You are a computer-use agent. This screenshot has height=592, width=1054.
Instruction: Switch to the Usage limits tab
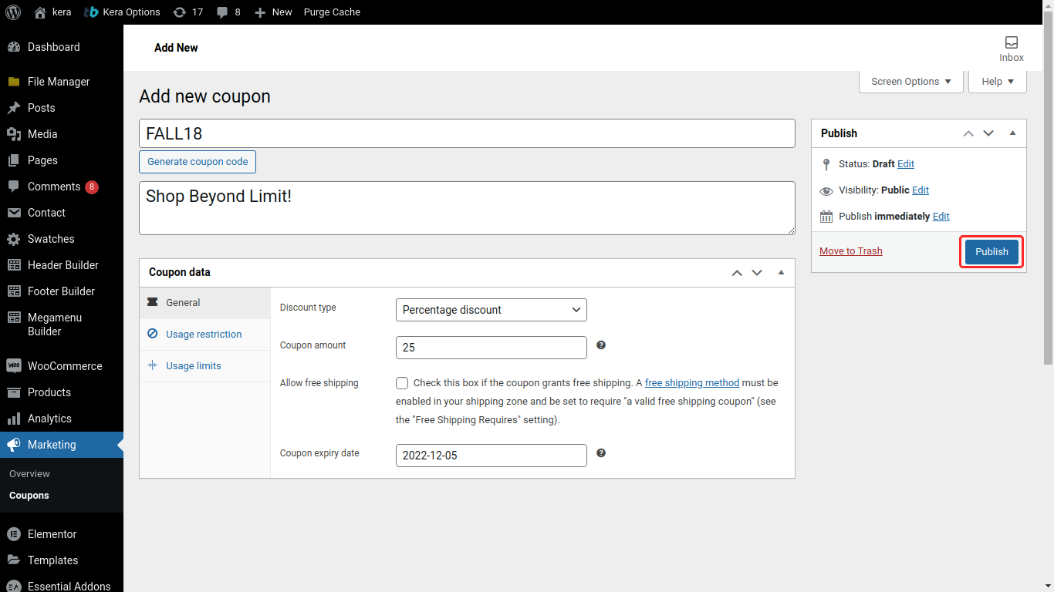[x=193, y=366]
